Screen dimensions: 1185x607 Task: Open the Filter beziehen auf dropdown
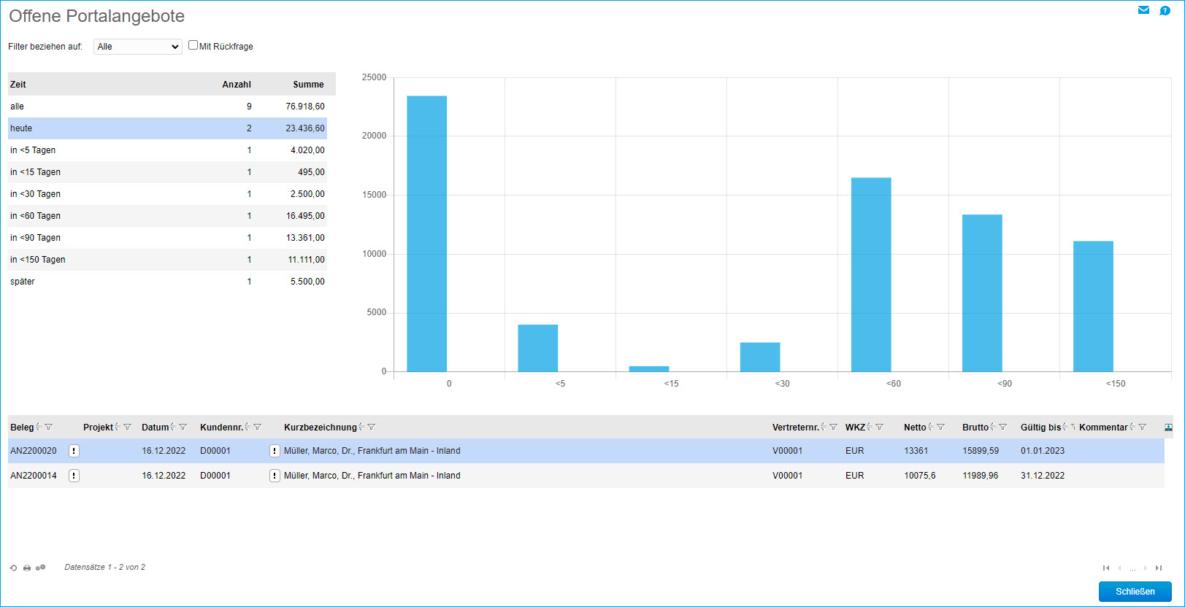(138, 47)
